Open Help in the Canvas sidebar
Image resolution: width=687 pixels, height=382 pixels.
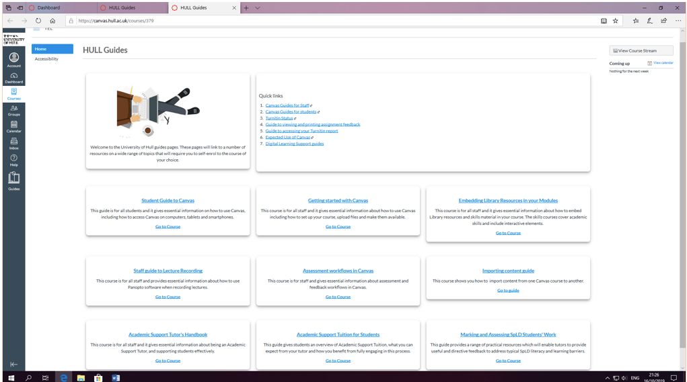(14, 160)
